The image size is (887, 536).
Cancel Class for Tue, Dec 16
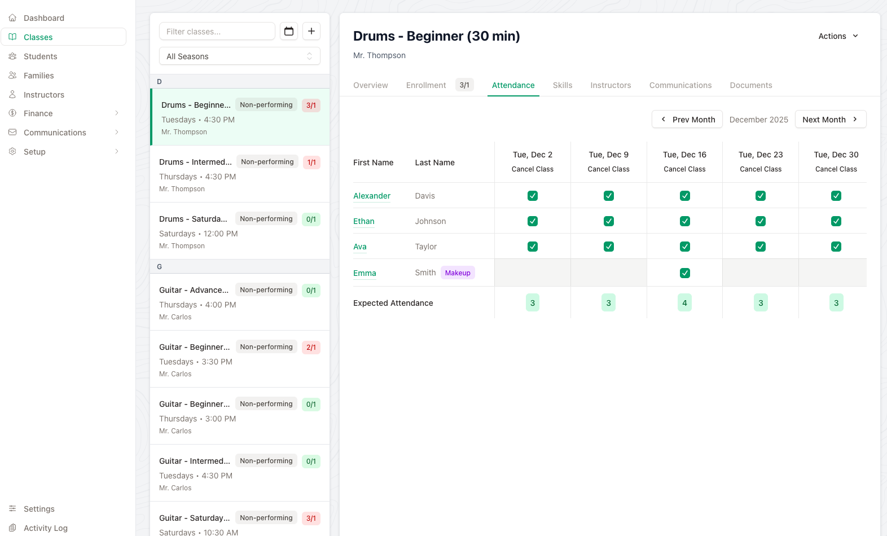coord(685,169)
